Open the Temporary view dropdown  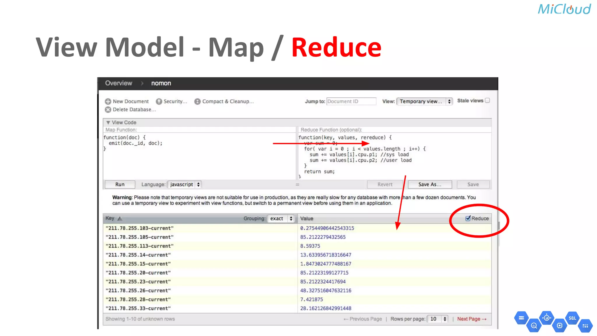tap(424, 101)
